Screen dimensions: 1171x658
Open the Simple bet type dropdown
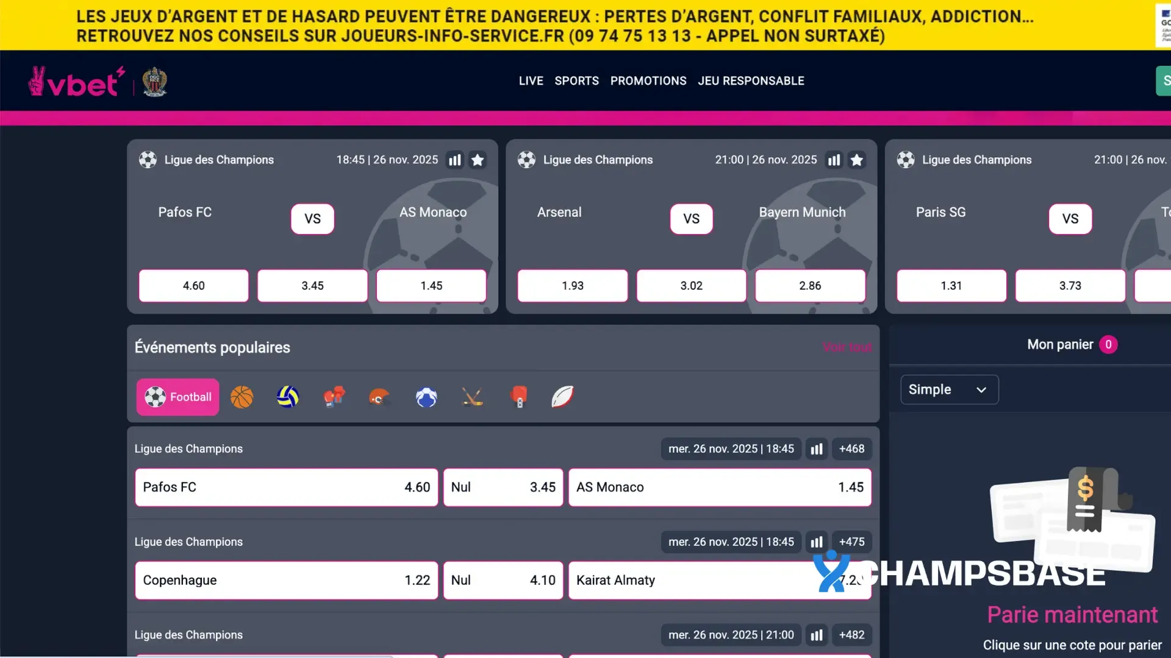point(949,389)
